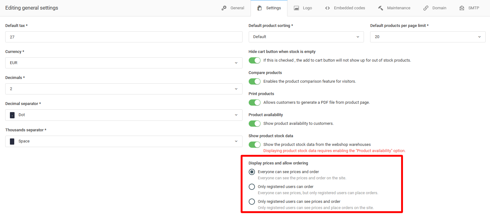Click the Allows customers to generate a PDF text
This screenshot has width=490, height=214.
[317, 103]
